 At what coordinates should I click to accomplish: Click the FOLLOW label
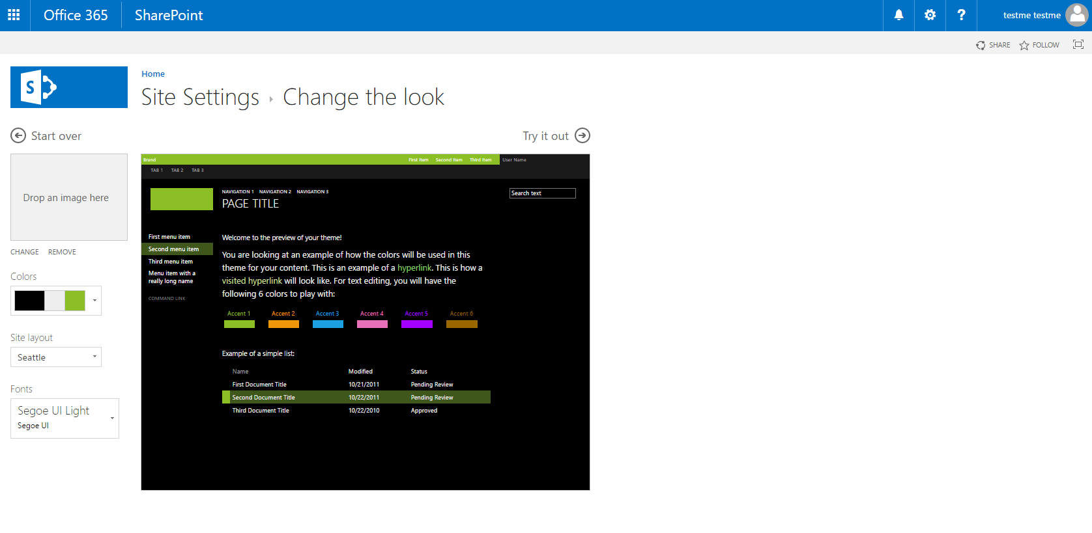(x=1046, y=45)
